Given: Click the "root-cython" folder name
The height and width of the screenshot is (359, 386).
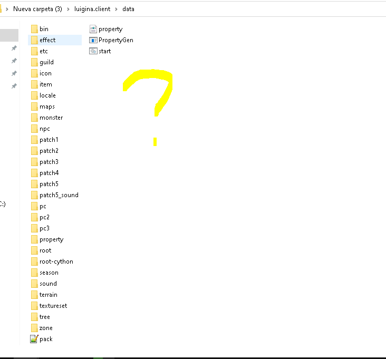Looking at the screenshot, I should click(56, 261).
